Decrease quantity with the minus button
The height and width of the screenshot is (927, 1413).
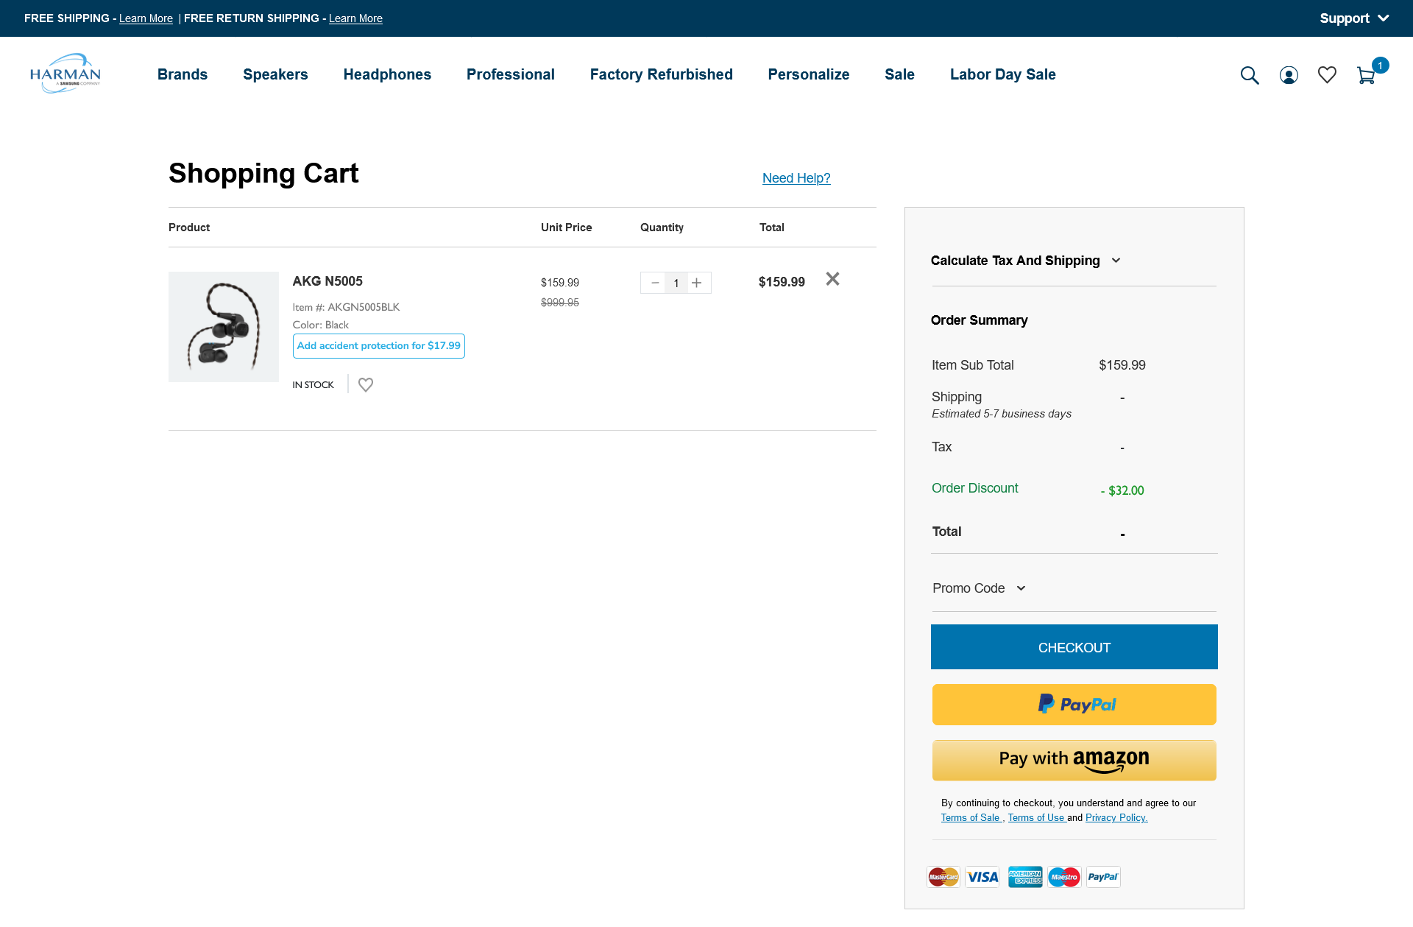(655, 283)
